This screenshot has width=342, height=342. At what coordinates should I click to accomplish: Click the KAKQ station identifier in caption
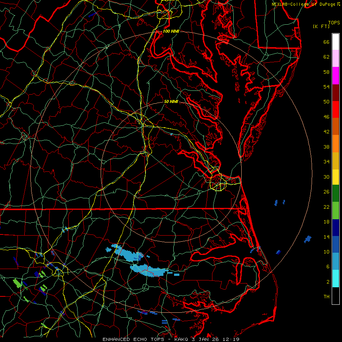(x=182, y=339)
